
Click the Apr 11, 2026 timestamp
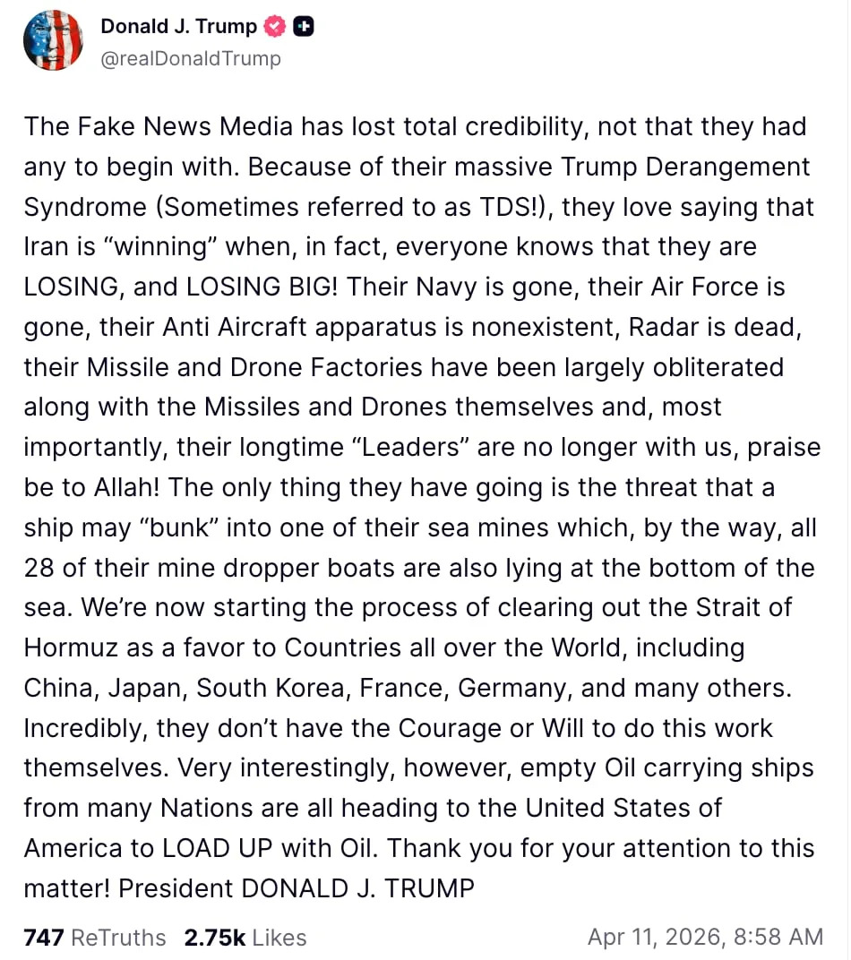[705, 938]
